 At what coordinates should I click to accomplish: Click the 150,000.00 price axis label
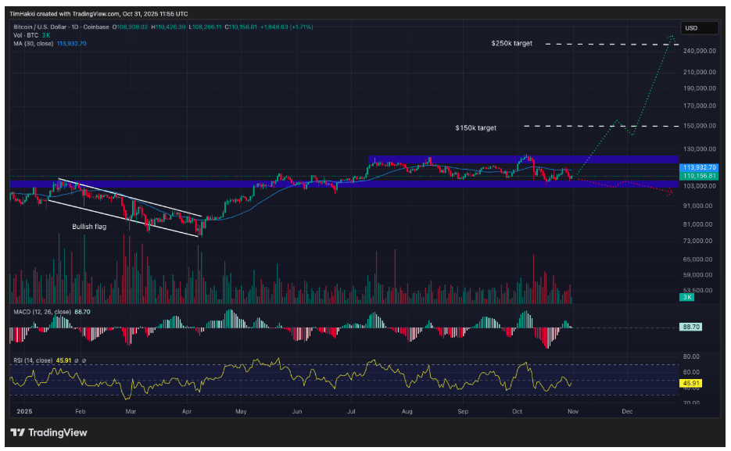point(699,126)
